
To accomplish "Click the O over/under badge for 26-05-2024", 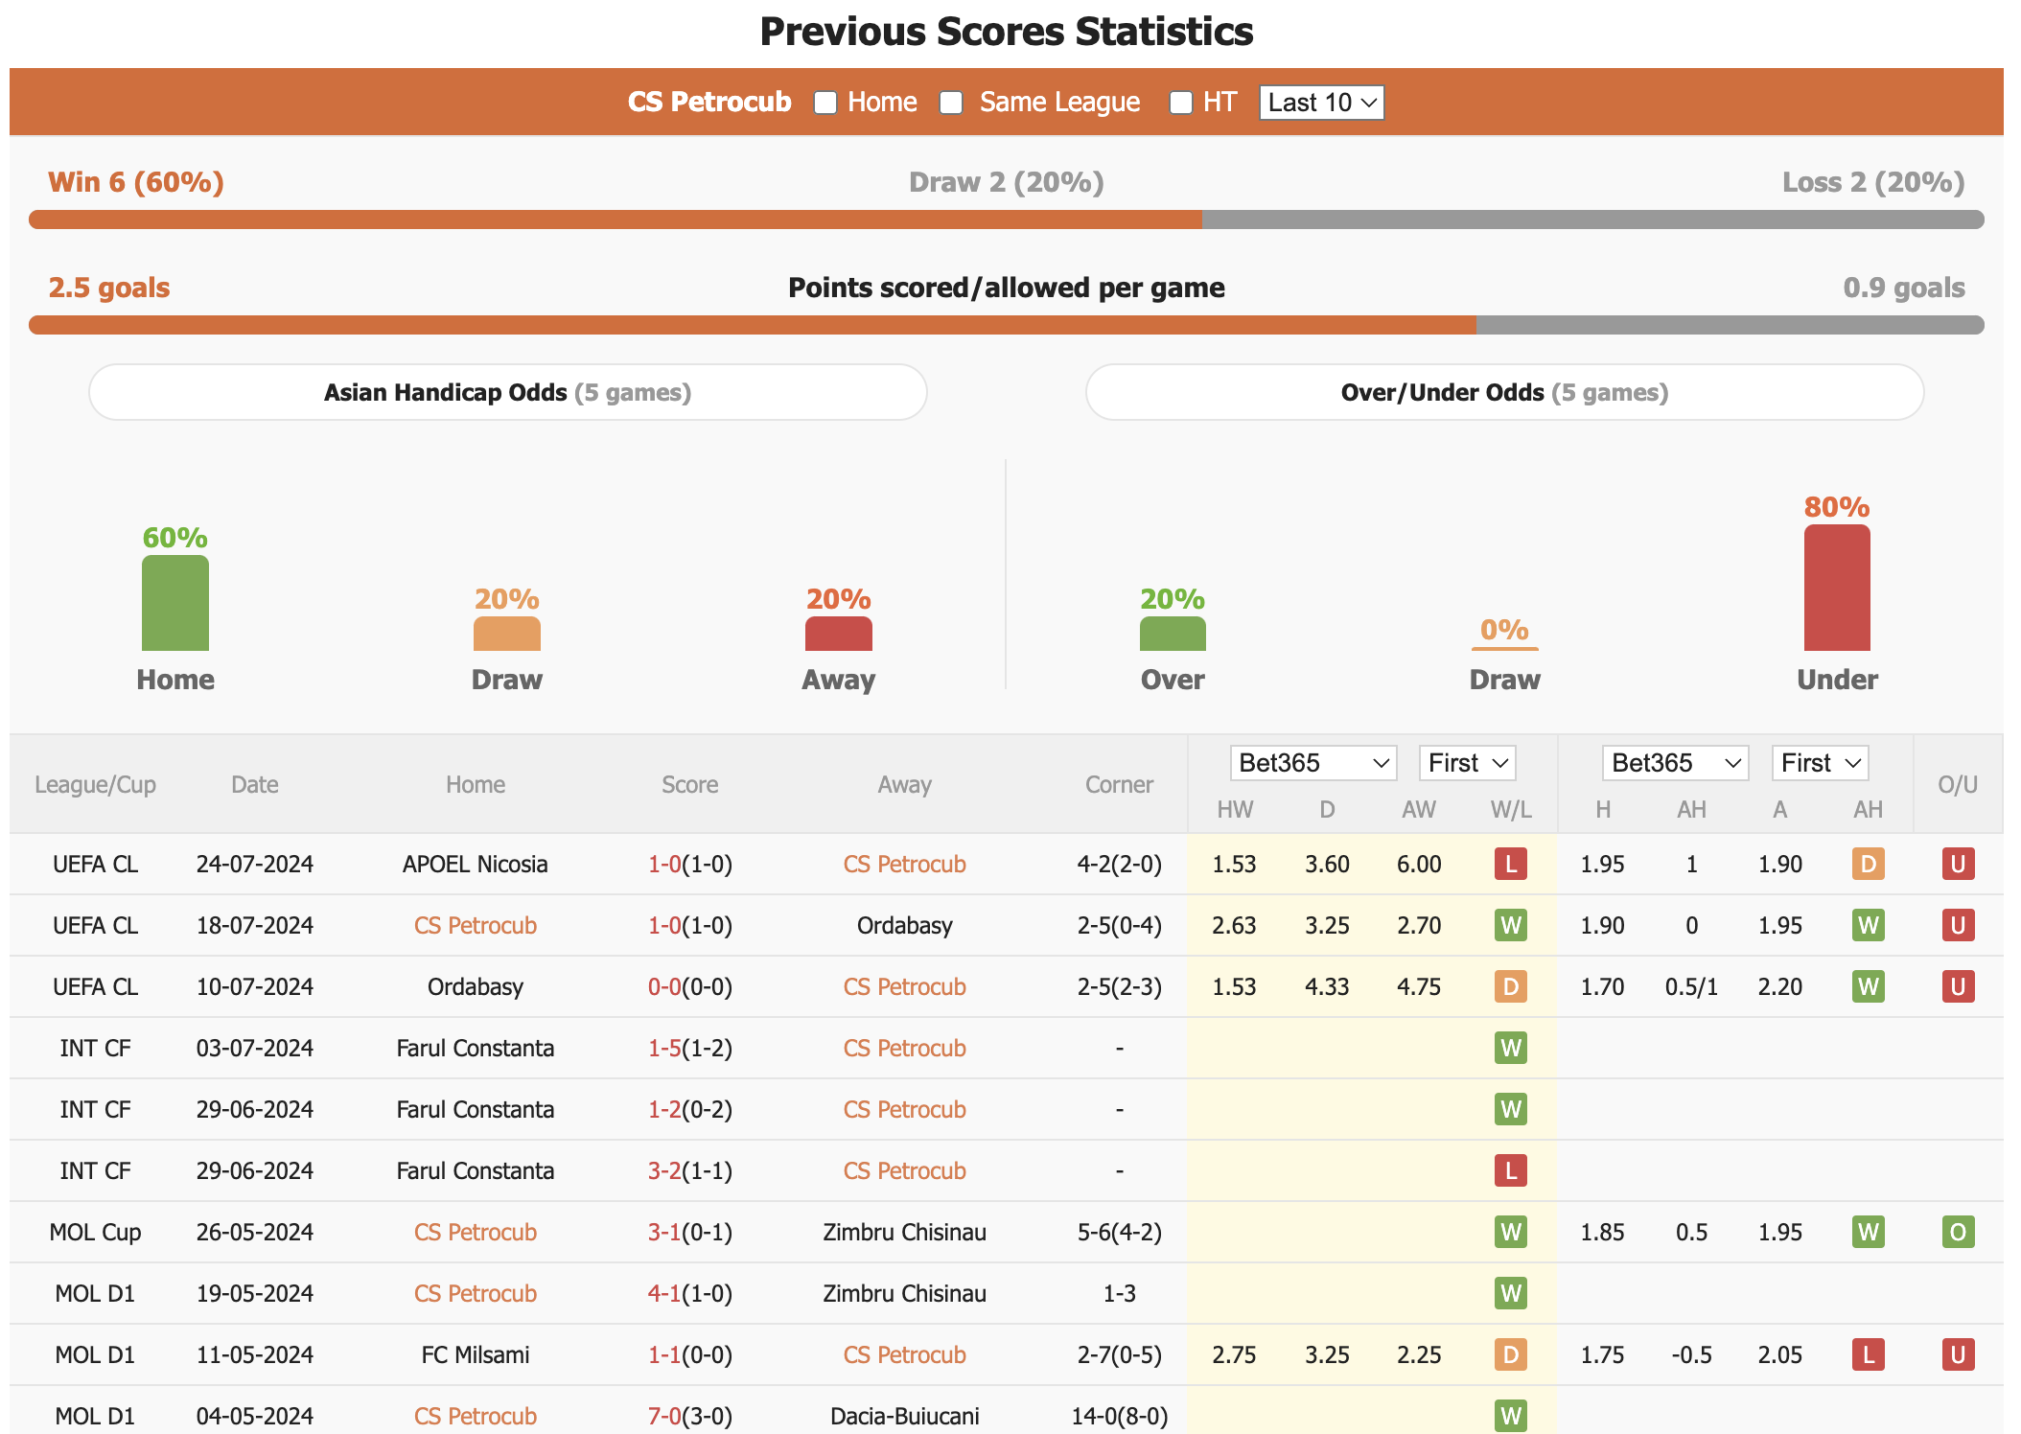I will (1959, 1232).
